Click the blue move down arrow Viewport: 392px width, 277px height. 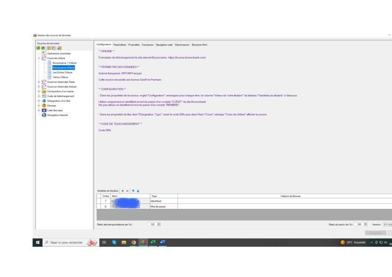pos(138,191)
